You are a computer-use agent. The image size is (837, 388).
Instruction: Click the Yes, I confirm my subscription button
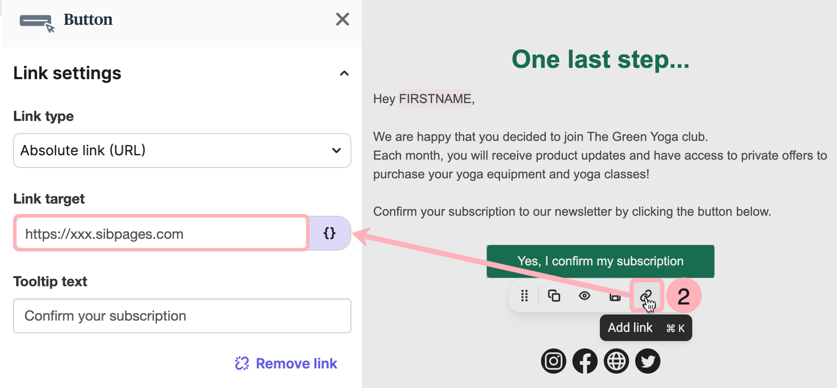coord(600,261)
